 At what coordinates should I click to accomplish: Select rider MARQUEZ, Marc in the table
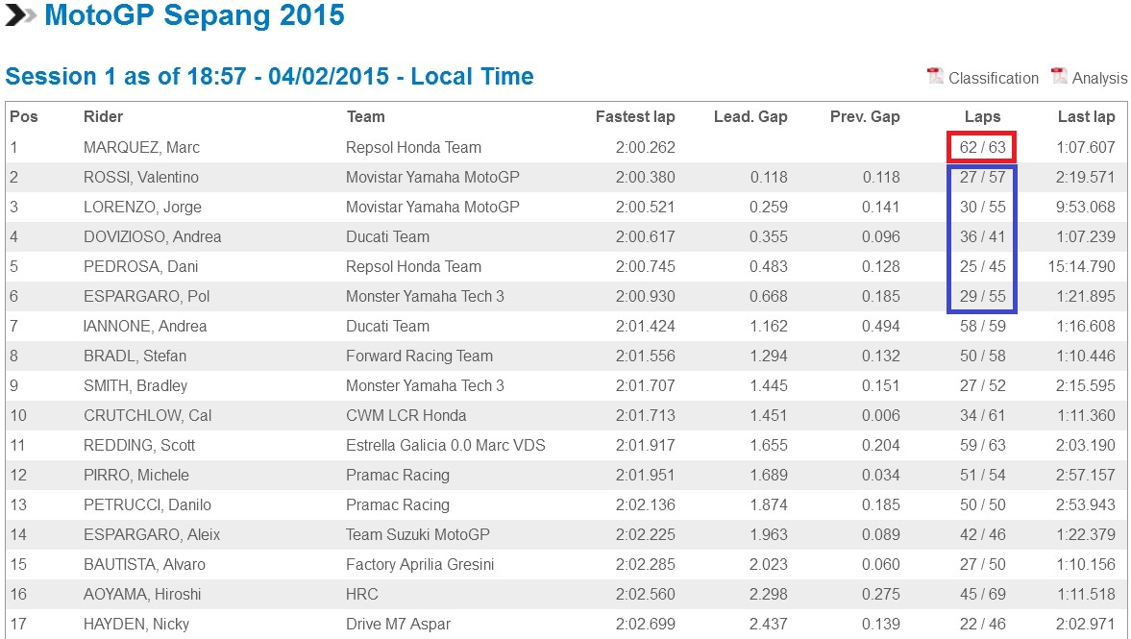(141, 148)
